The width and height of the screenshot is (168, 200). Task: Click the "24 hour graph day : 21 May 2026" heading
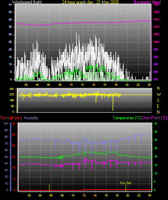pyautogui.click(x=90, y=2)
